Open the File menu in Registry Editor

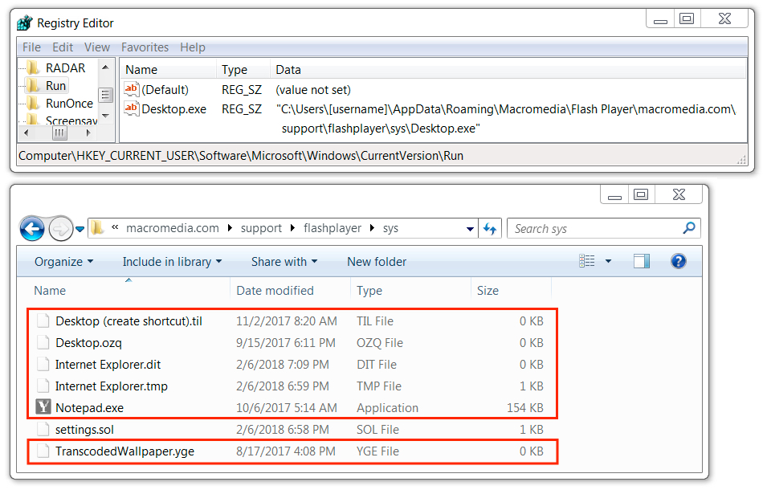[31, 47]
